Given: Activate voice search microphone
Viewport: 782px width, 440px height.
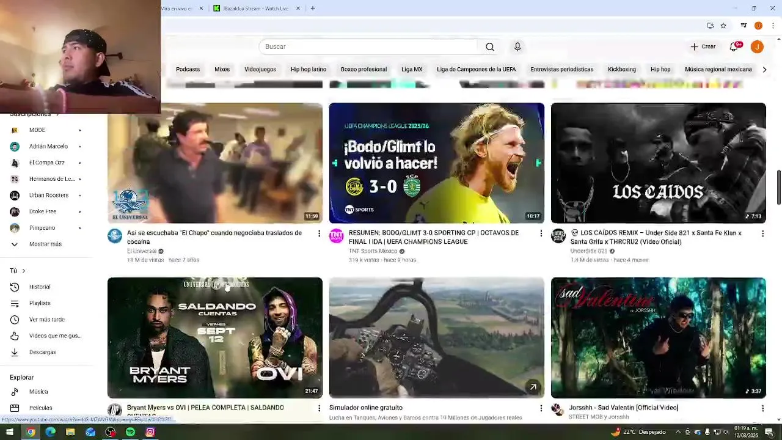Looking at the screenshot, I should tap(517, 47).
